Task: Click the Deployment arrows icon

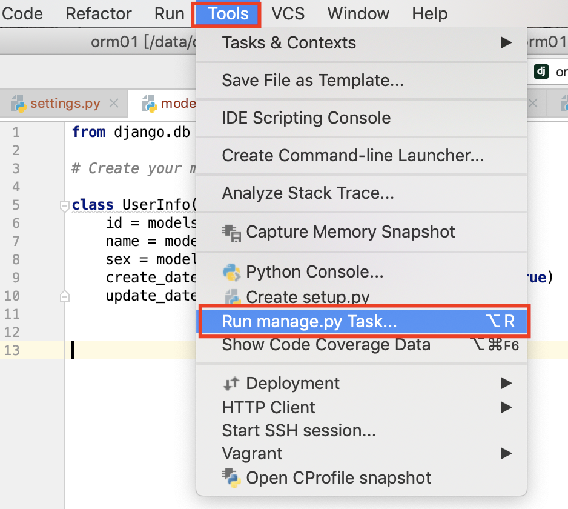Action: coord(231,384)
